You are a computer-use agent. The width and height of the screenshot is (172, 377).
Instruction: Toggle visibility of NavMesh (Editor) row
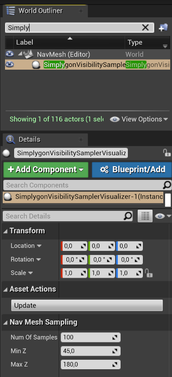pos(10,54)
